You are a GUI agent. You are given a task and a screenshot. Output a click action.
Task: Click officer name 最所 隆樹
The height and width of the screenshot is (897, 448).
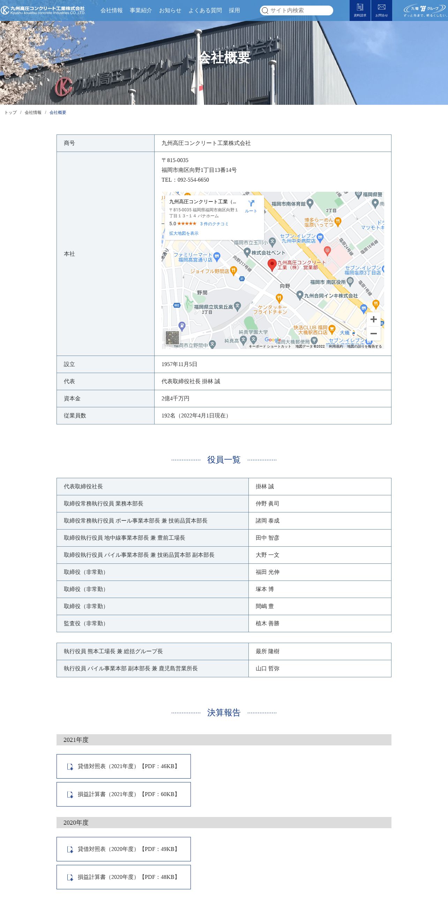268,651
